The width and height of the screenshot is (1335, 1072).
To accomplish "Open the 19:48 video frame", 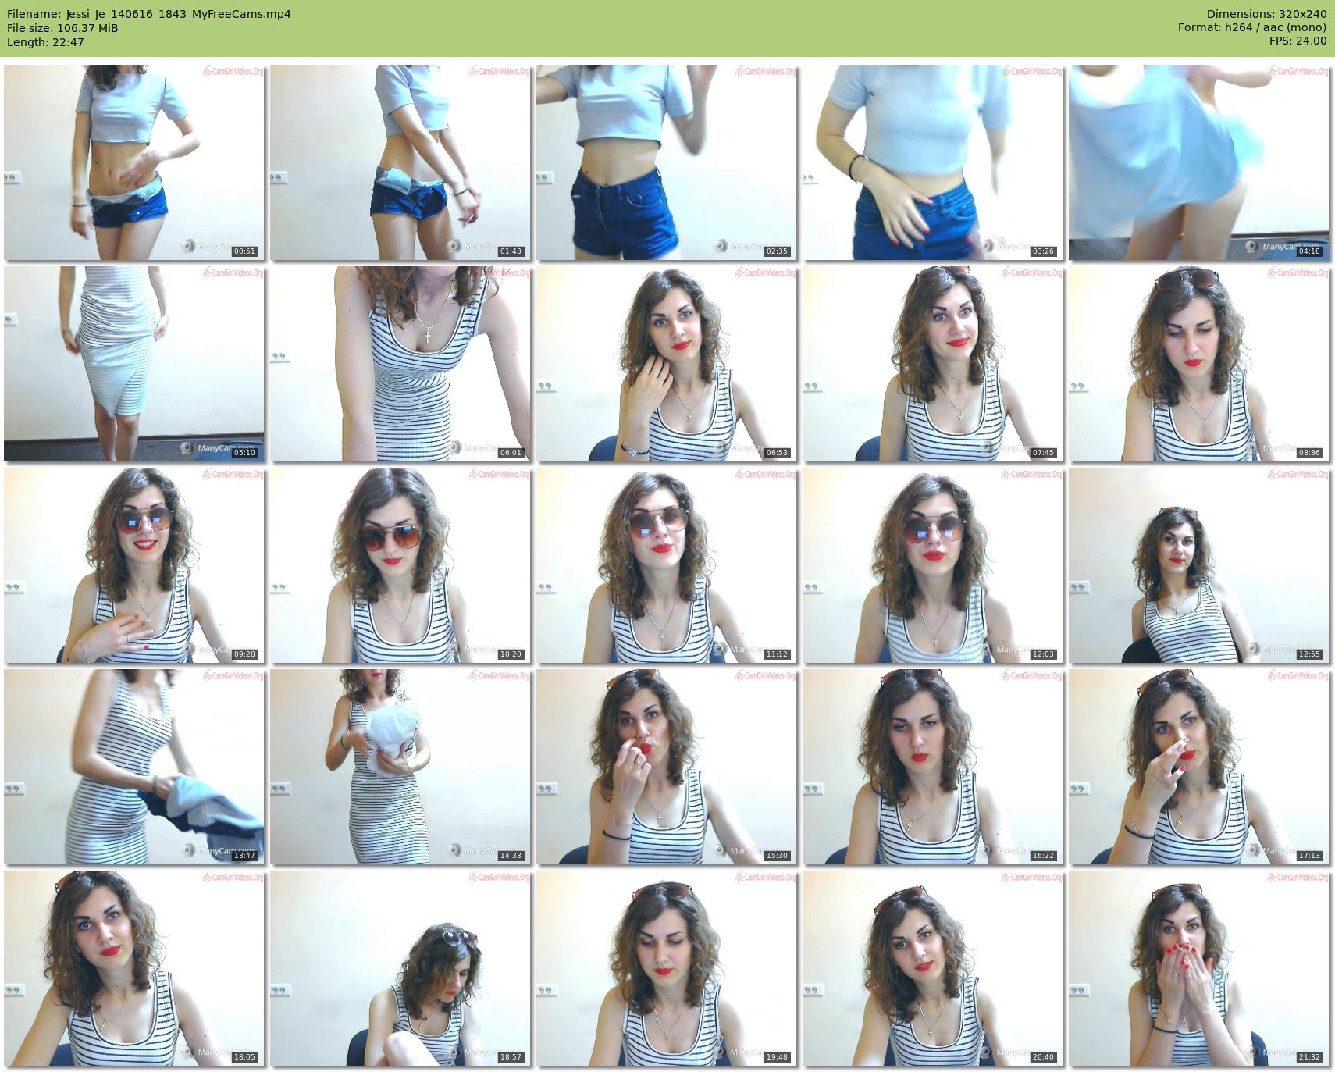I will [666, 968].
